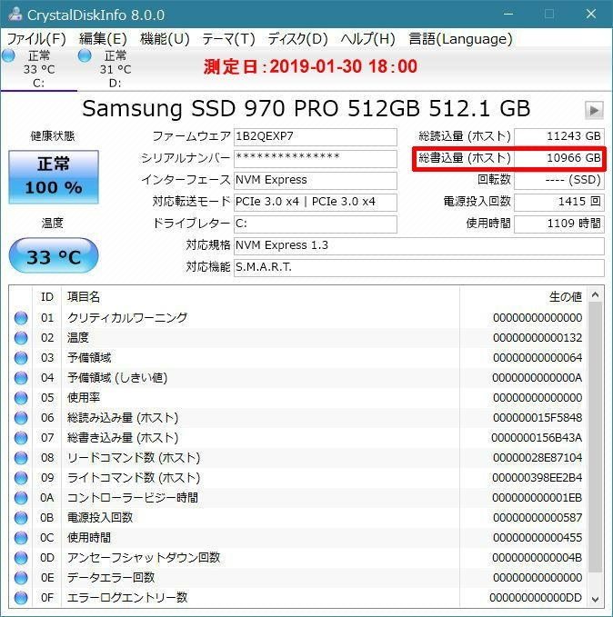The height and width of the screenshot is (617, 613).
Task: Click total host writes value 10966 GB
Action: click(559, 159)
